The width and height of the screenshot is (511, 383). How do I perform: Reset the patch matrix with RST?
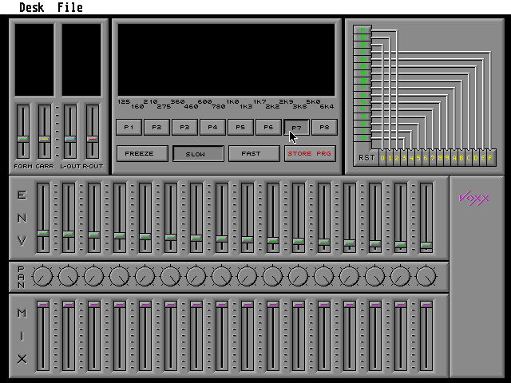coord(366,158)
